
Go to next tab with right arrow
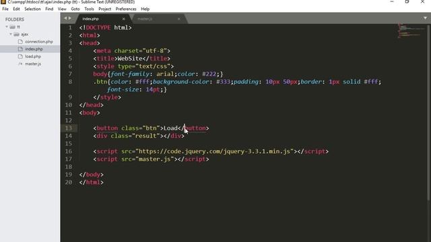coord(70,18)
